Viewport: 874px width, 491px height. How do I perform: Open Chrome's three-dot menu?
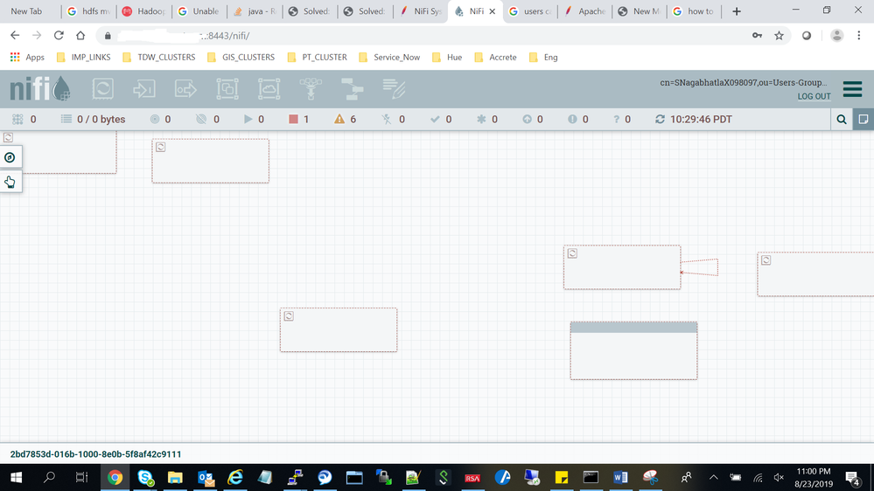pos(859,36)
